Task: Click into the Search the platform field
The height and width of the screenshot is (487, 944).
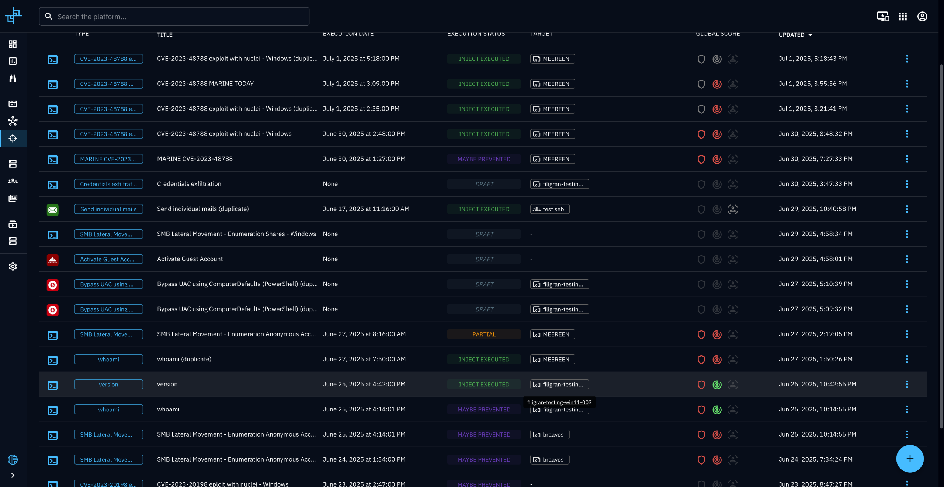Action: point(174,17)
